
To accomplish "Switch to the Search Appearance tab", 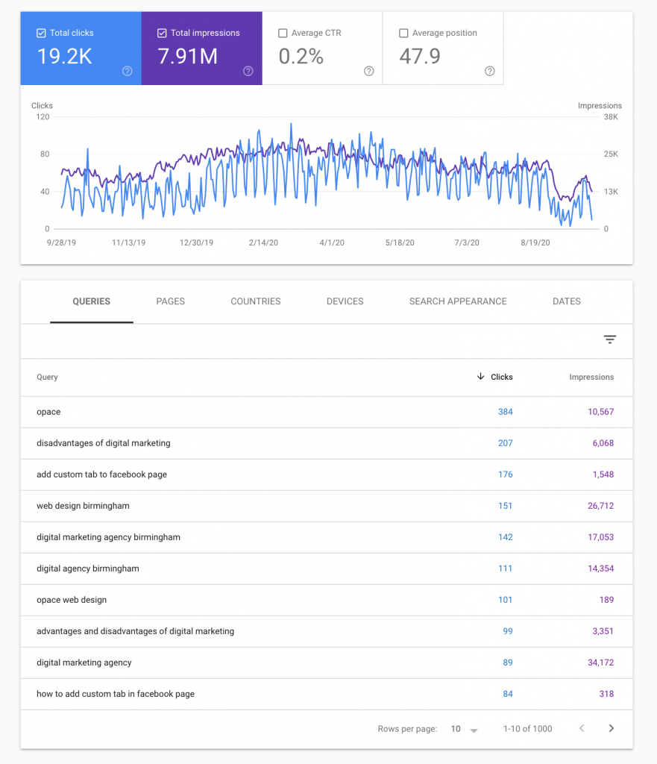I will 457,301.
